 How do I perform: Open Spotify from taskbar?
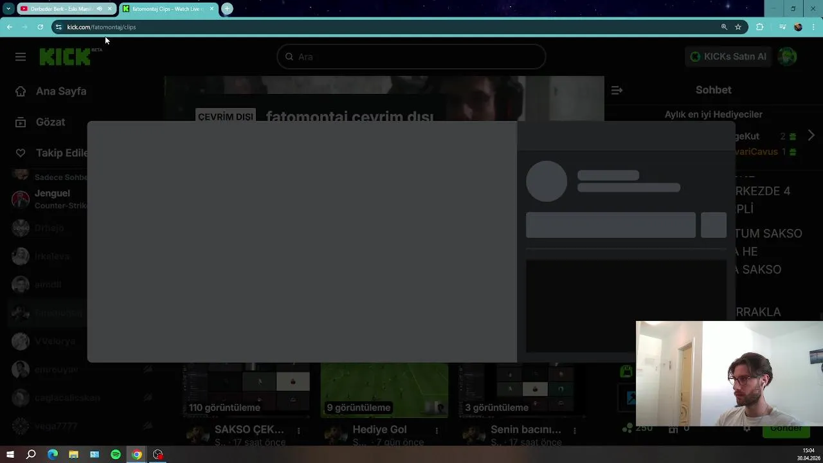116,455
